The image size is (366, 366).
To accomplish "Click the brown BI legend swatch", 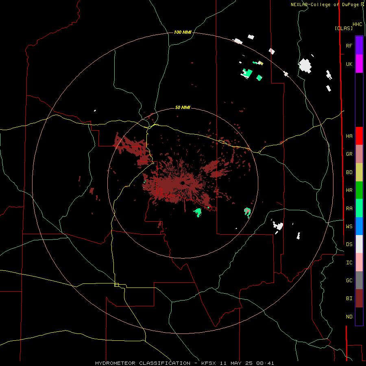I will click(359, 298).
